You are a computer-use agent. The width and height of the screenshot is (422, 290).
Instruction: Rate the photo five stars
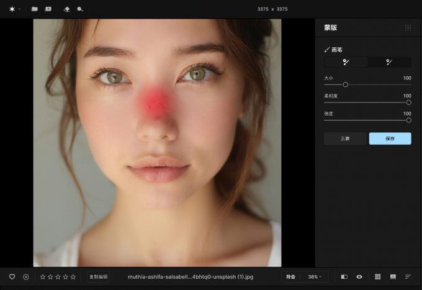(73, 276)
